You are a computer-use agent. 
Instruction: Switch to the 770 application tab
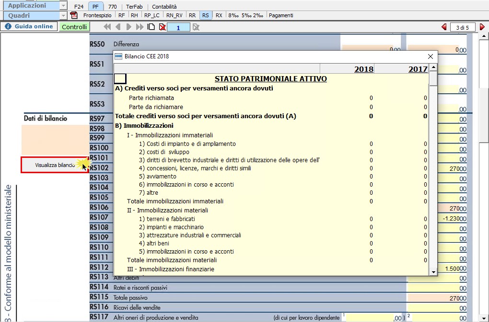113,7
